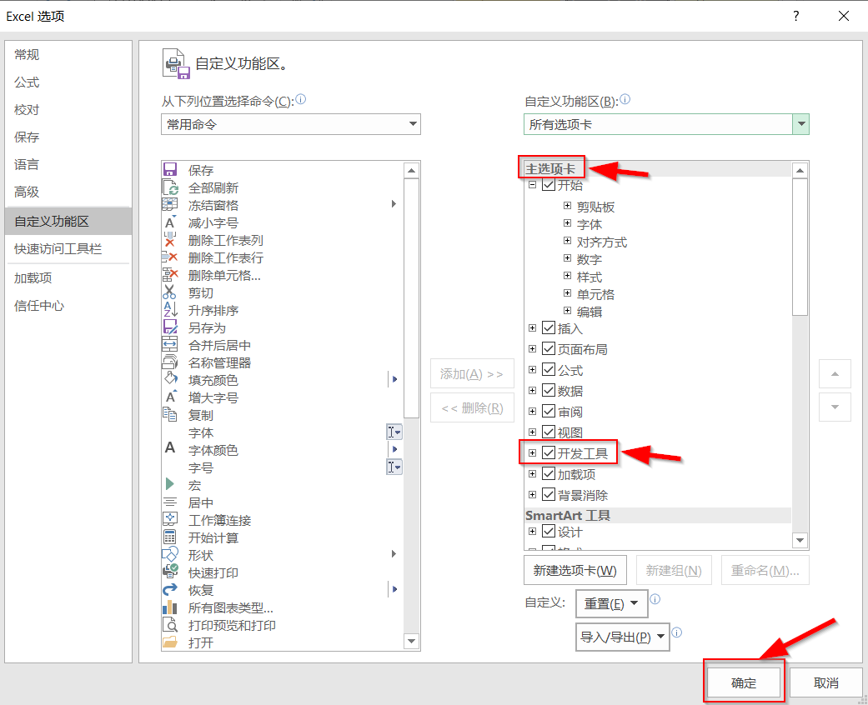This screenshot has height=705, width=868.
Task: Click 新建选项卡(W) button
Action: click(x=575, y=570)
